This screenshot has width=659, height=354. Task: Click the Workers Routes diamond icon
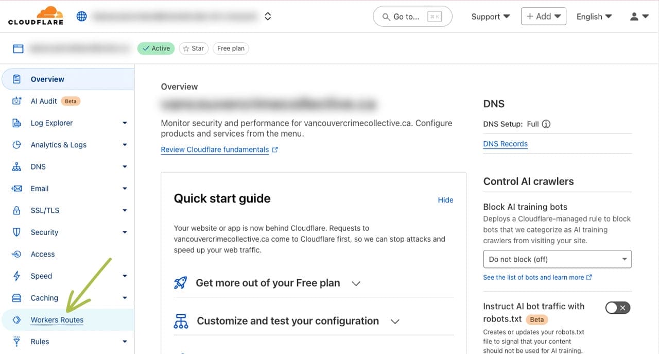(17, 320)
